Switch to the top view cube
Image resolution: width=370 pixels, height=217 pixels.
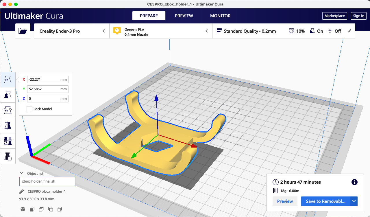(41, 209)
